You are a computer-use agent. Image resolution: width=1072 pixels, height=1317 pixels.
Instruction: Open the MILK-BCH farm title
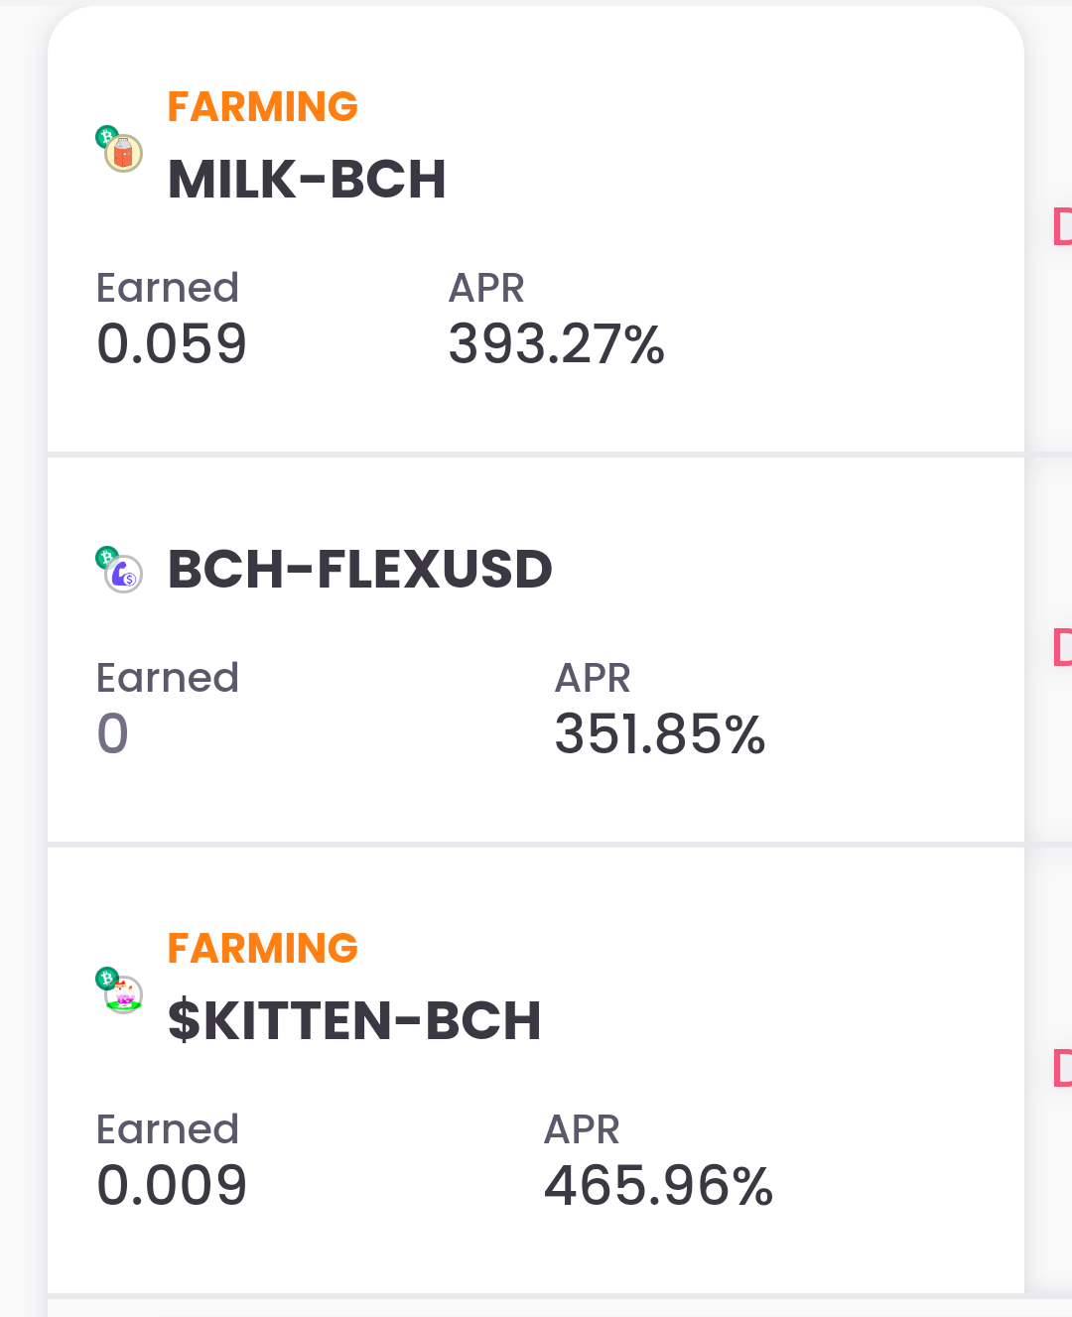pos(307,180)
